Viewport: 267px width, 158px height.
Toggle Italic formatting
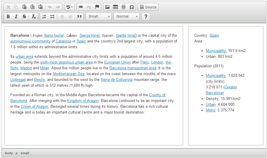16,16
